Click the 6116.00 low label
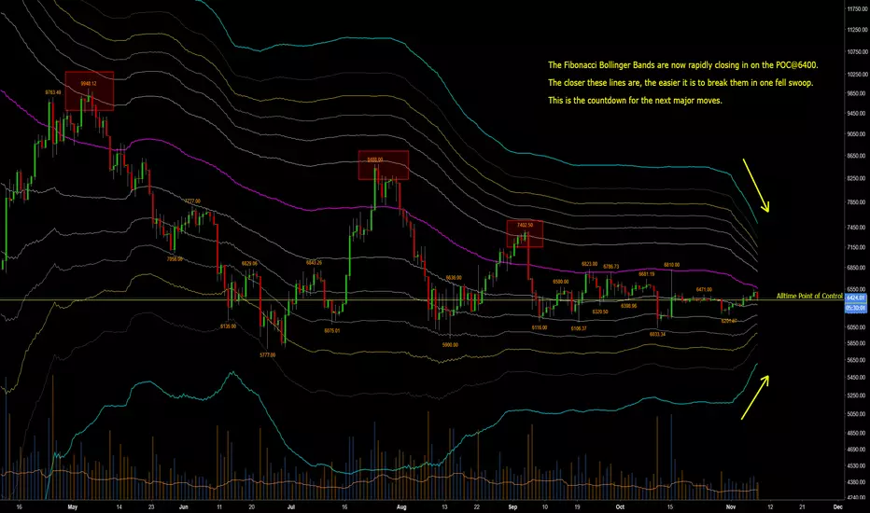 tap(540, 327)
